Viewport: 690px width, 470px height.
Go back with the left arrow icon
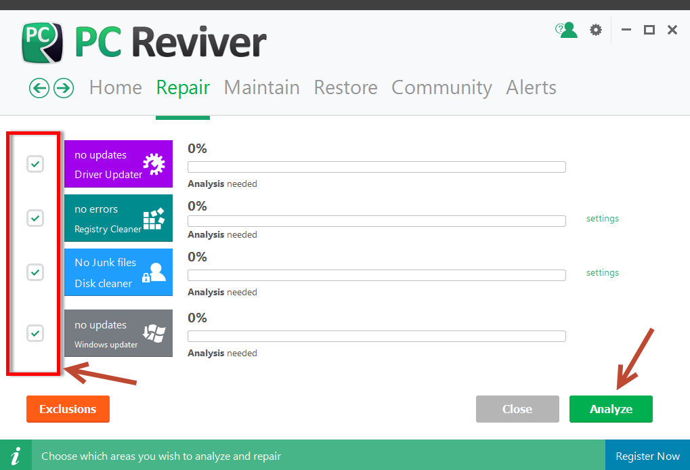39,88
